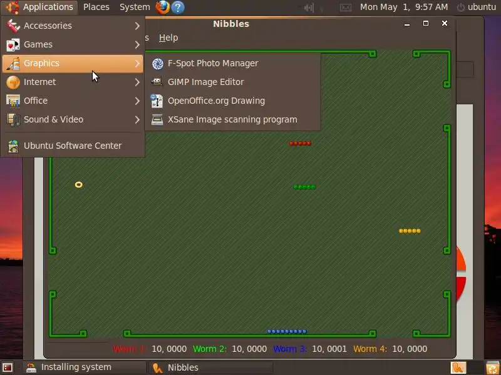Screen dimensions: 501x375
Task: Select the Internet menu entry
Action: click(x=73, y=82)
